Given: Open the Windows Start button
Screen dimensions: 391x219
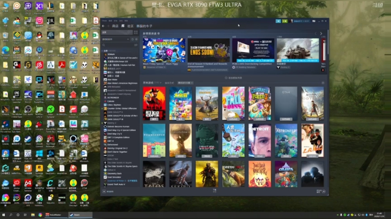Looking at the screenshot, I should (3, 215).
